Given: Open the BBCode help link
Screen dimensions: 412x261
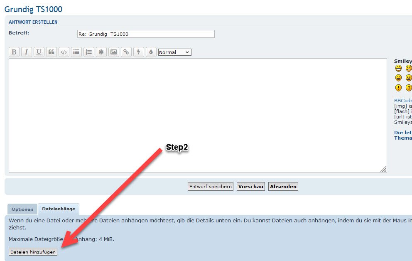Looking at the screenshot, I should point(403,101).
